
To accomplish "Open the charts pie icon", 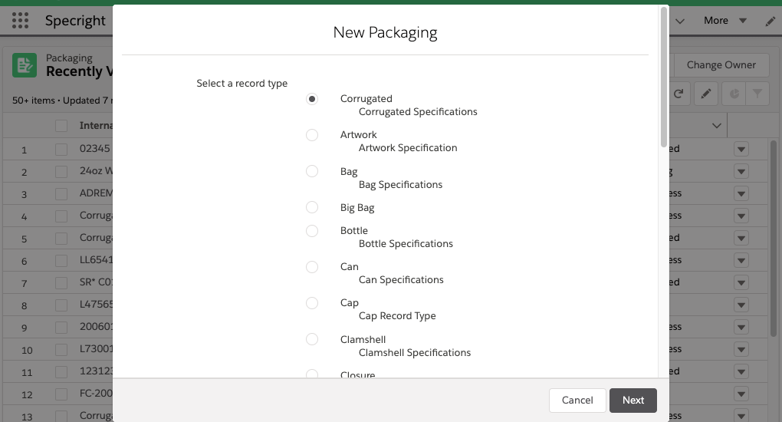I will click(734, 94).
